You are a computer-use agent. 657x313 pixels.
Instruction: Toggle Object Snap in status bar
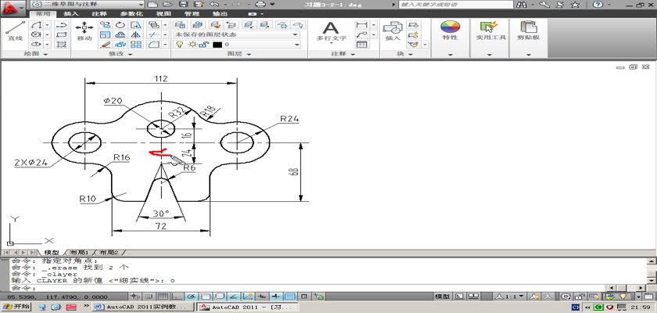(206, 297)
